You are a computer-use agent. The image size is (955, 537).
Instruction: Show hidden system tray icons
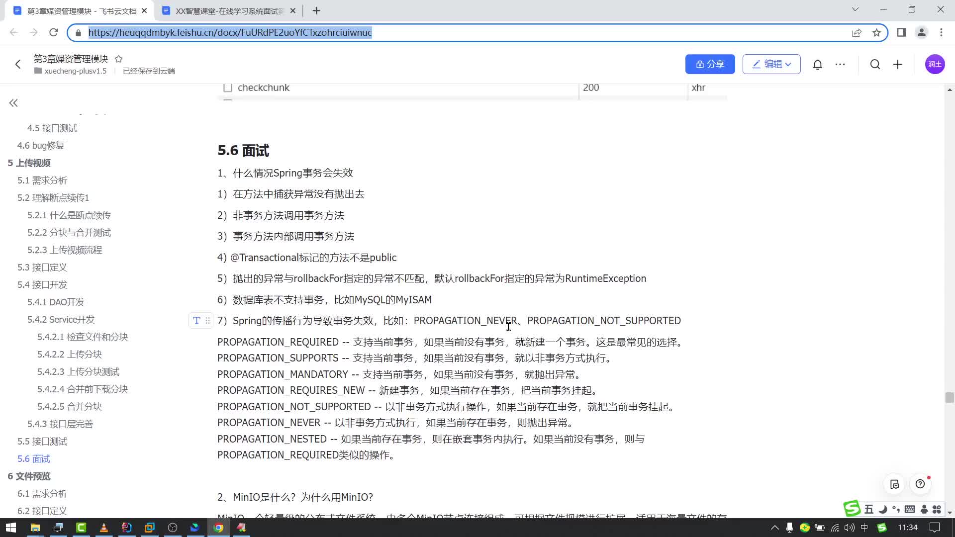tap(775, 528)
